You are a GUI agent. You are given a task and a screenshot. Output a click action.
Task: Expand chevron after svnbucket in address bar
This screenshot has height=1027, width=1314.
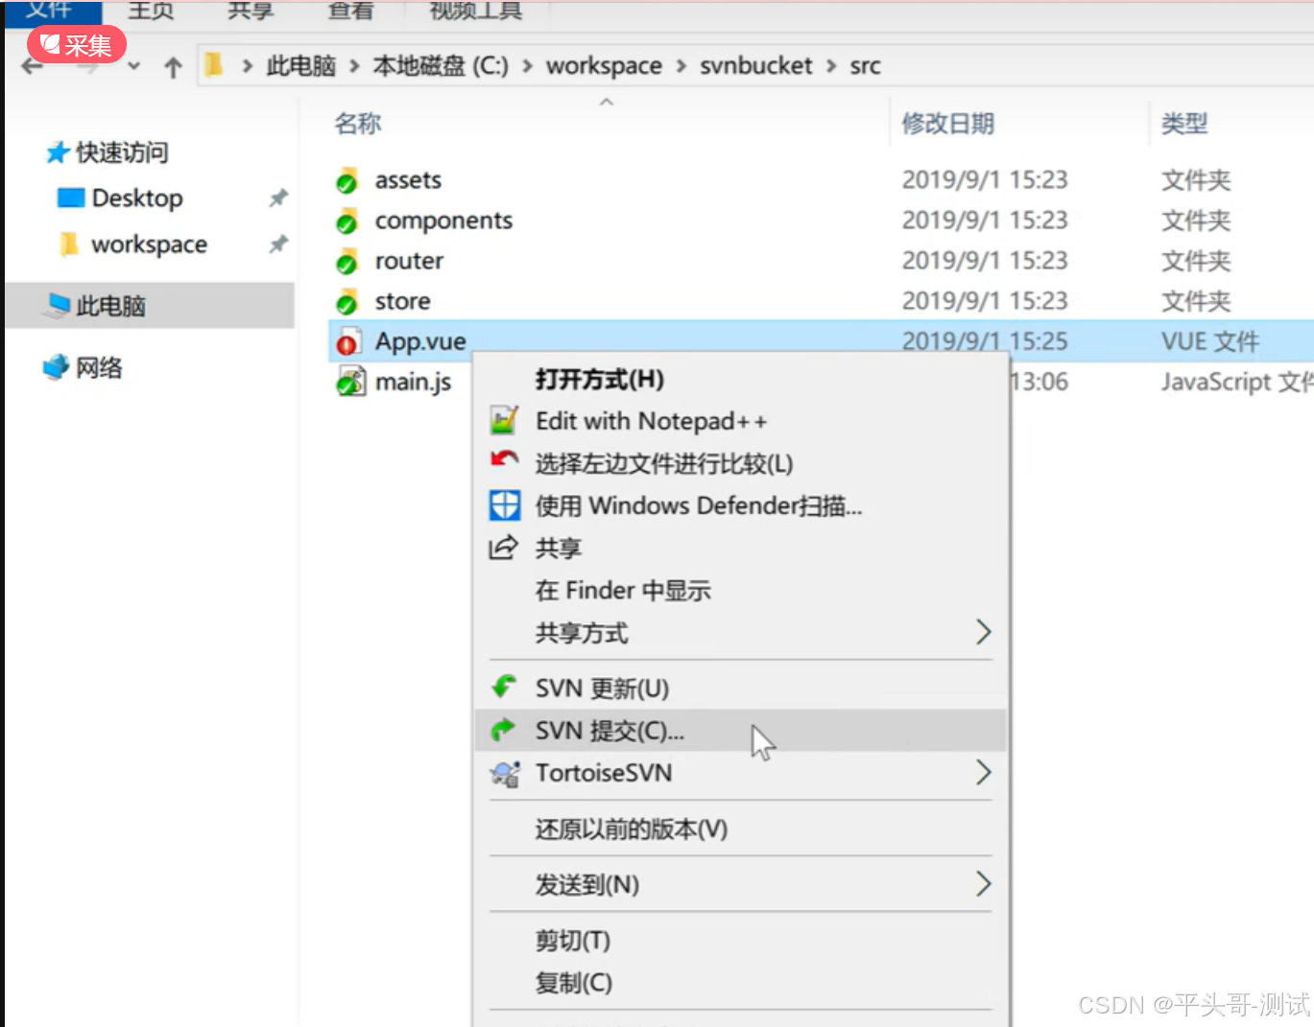coord(831,66)
